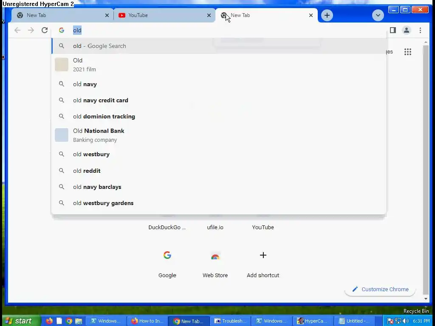Switch to second 'Windows...' taskbar item
Screen dimensions: 435x326
(x=271, y=321)
